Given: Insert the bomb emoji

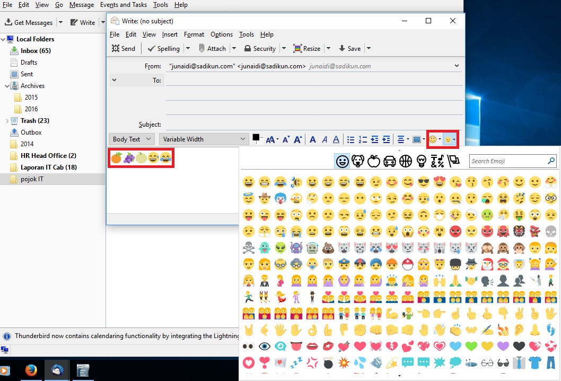Looking at the screenshot, I should point(328,363).
